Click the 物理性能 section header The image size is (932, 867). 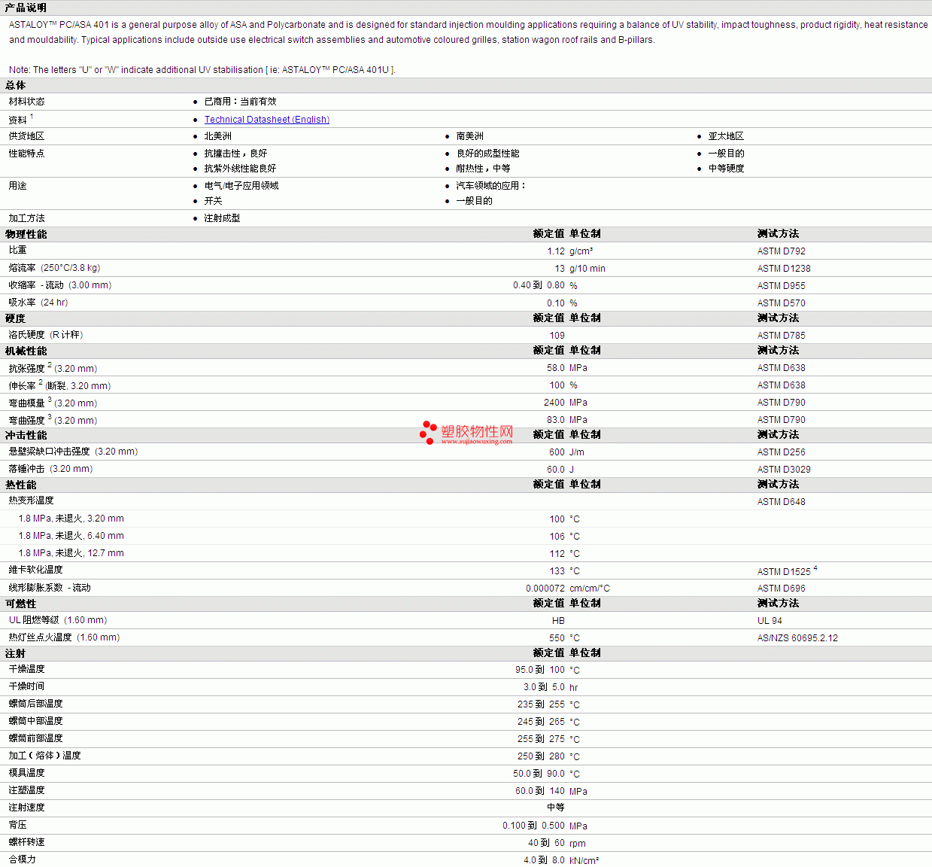(x=26, y=235)
